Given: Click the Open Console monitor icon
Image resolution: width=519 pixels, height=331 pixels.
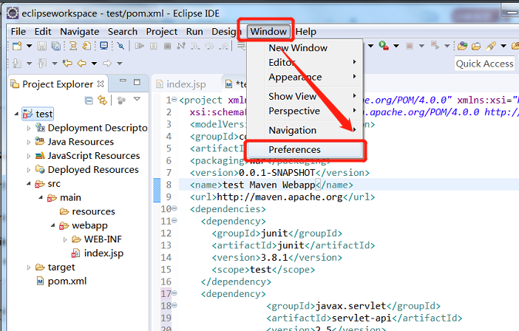Looking at the screenshot, I should [104, 46].
